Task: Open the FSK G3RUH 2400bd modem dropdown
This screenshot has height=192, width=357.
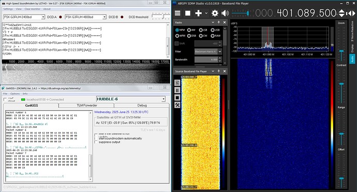Action: point(43,17)
